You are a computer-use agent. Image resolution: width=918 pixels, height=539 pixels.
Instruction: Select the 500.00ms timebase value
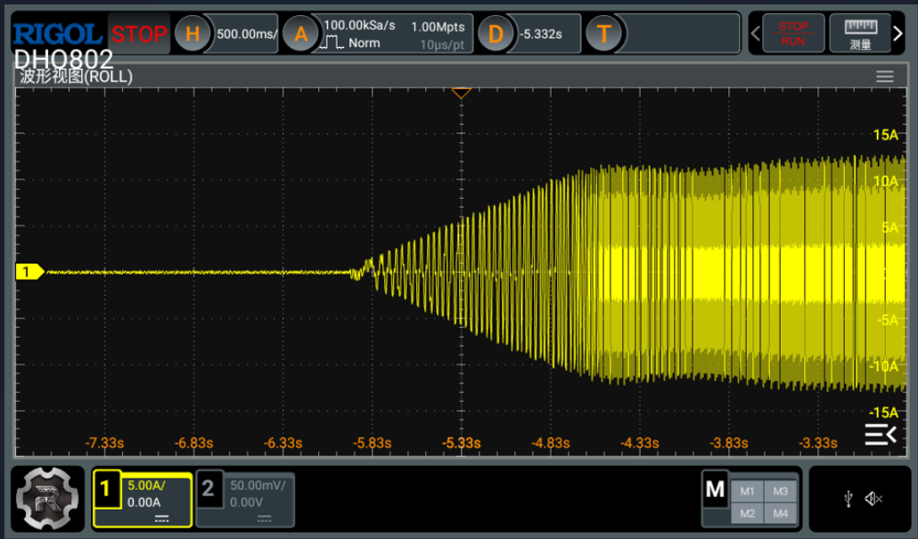[247, 34]
